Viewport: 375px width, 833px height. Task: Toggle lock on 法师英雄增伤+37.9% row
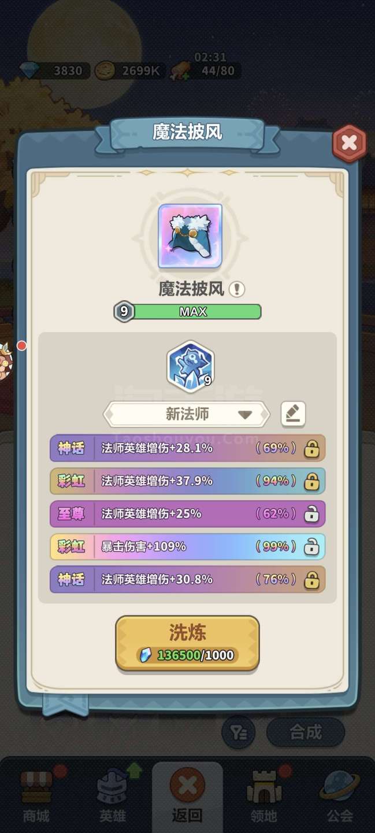[312, 481]
